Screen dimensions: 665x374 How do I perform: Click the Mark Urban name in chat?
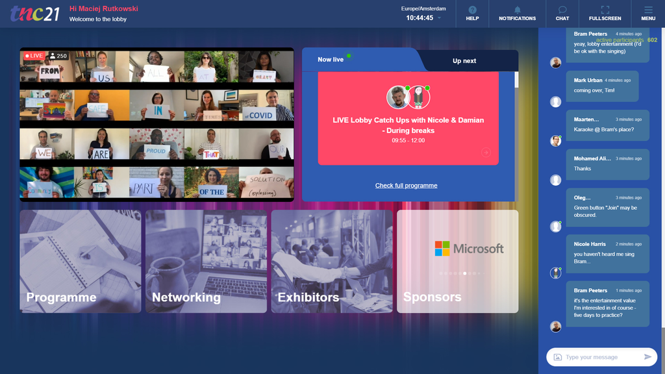click(588, 80)
